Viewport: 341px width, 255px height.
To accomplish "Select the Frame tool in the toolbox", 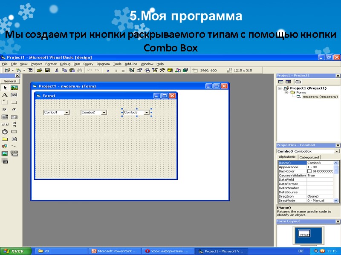I will (5, 102).
